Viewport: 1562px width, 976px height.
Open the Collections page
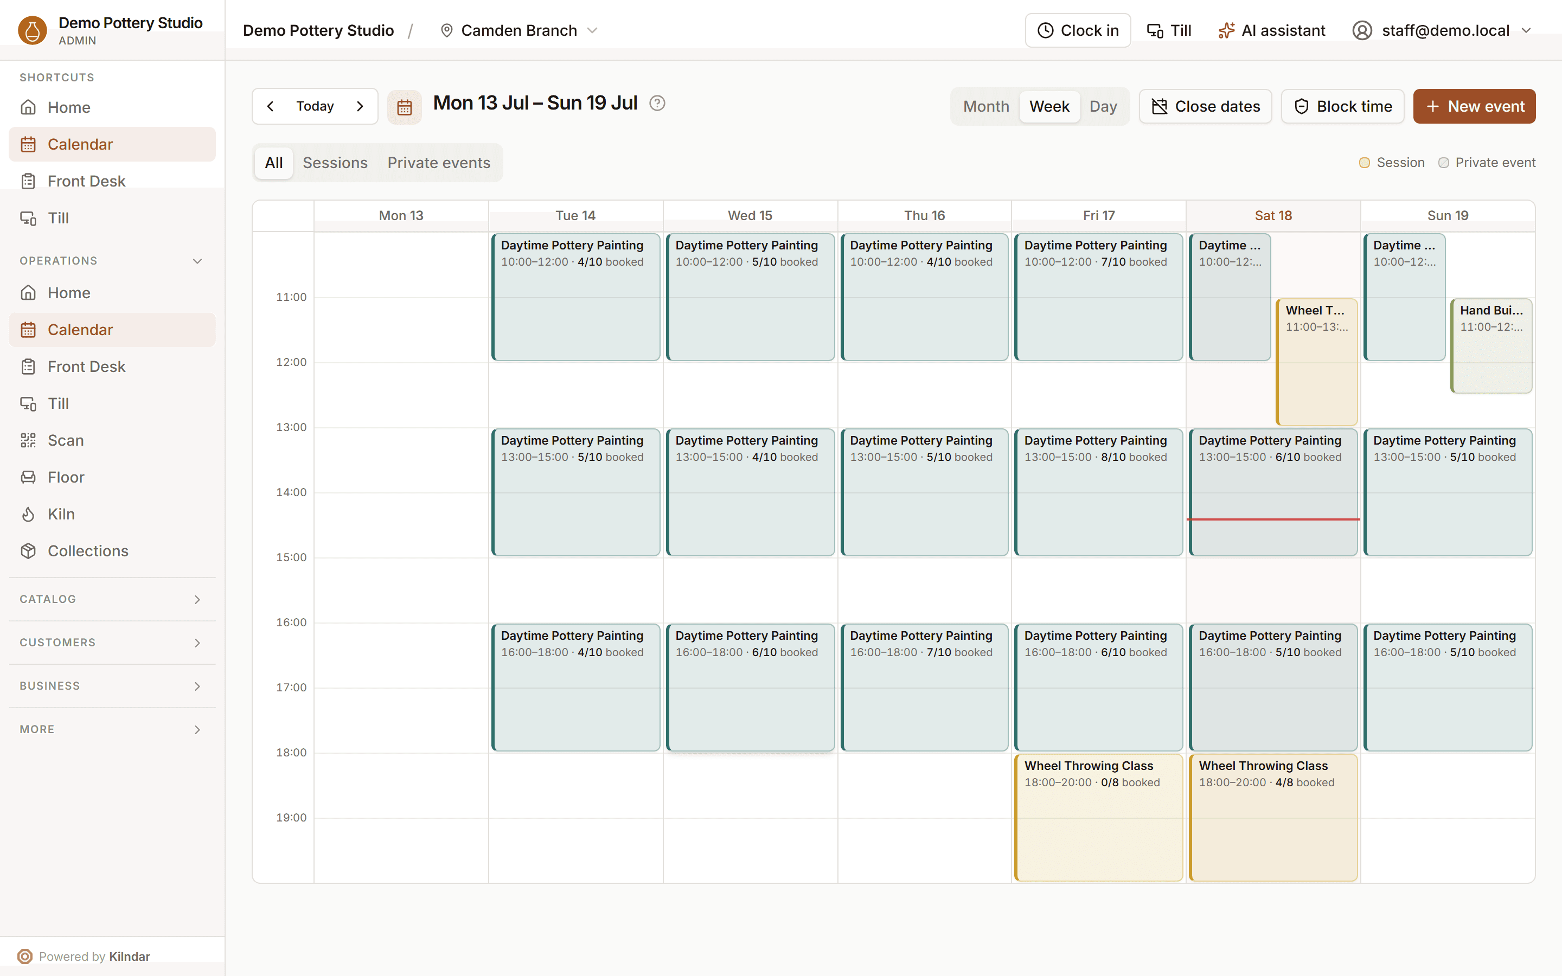(112, 550)
